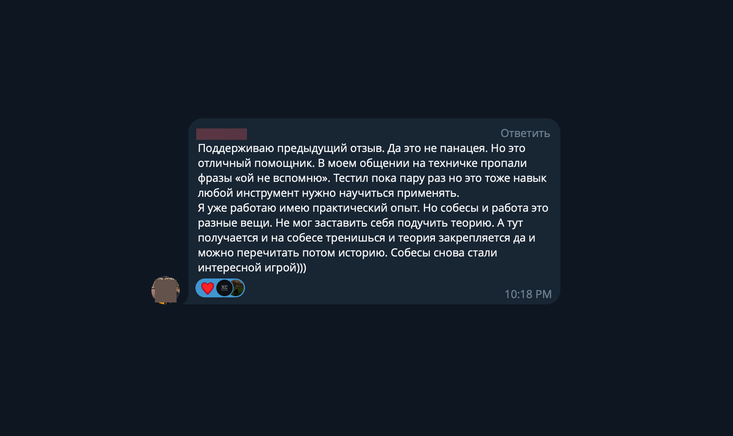Image resolution: width=733 pixels, height=436 pixels.
Task: Click the final line интересной игрой)))
Action: click(252, 268)
